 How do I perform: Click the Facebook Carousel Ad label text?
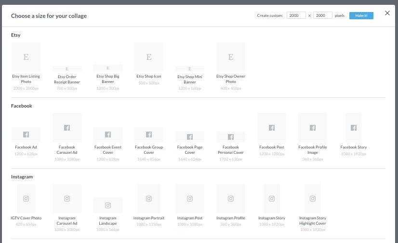67,150
